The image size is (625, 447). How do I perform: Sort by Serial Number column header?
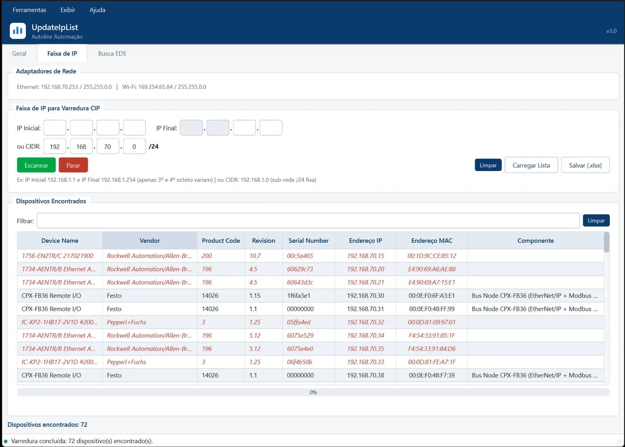[308, 241]
